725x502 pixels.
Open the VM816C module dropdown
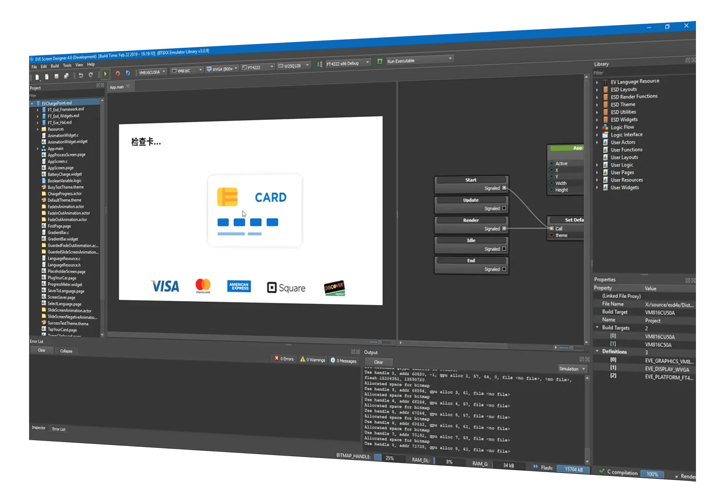tap(187, 71)
